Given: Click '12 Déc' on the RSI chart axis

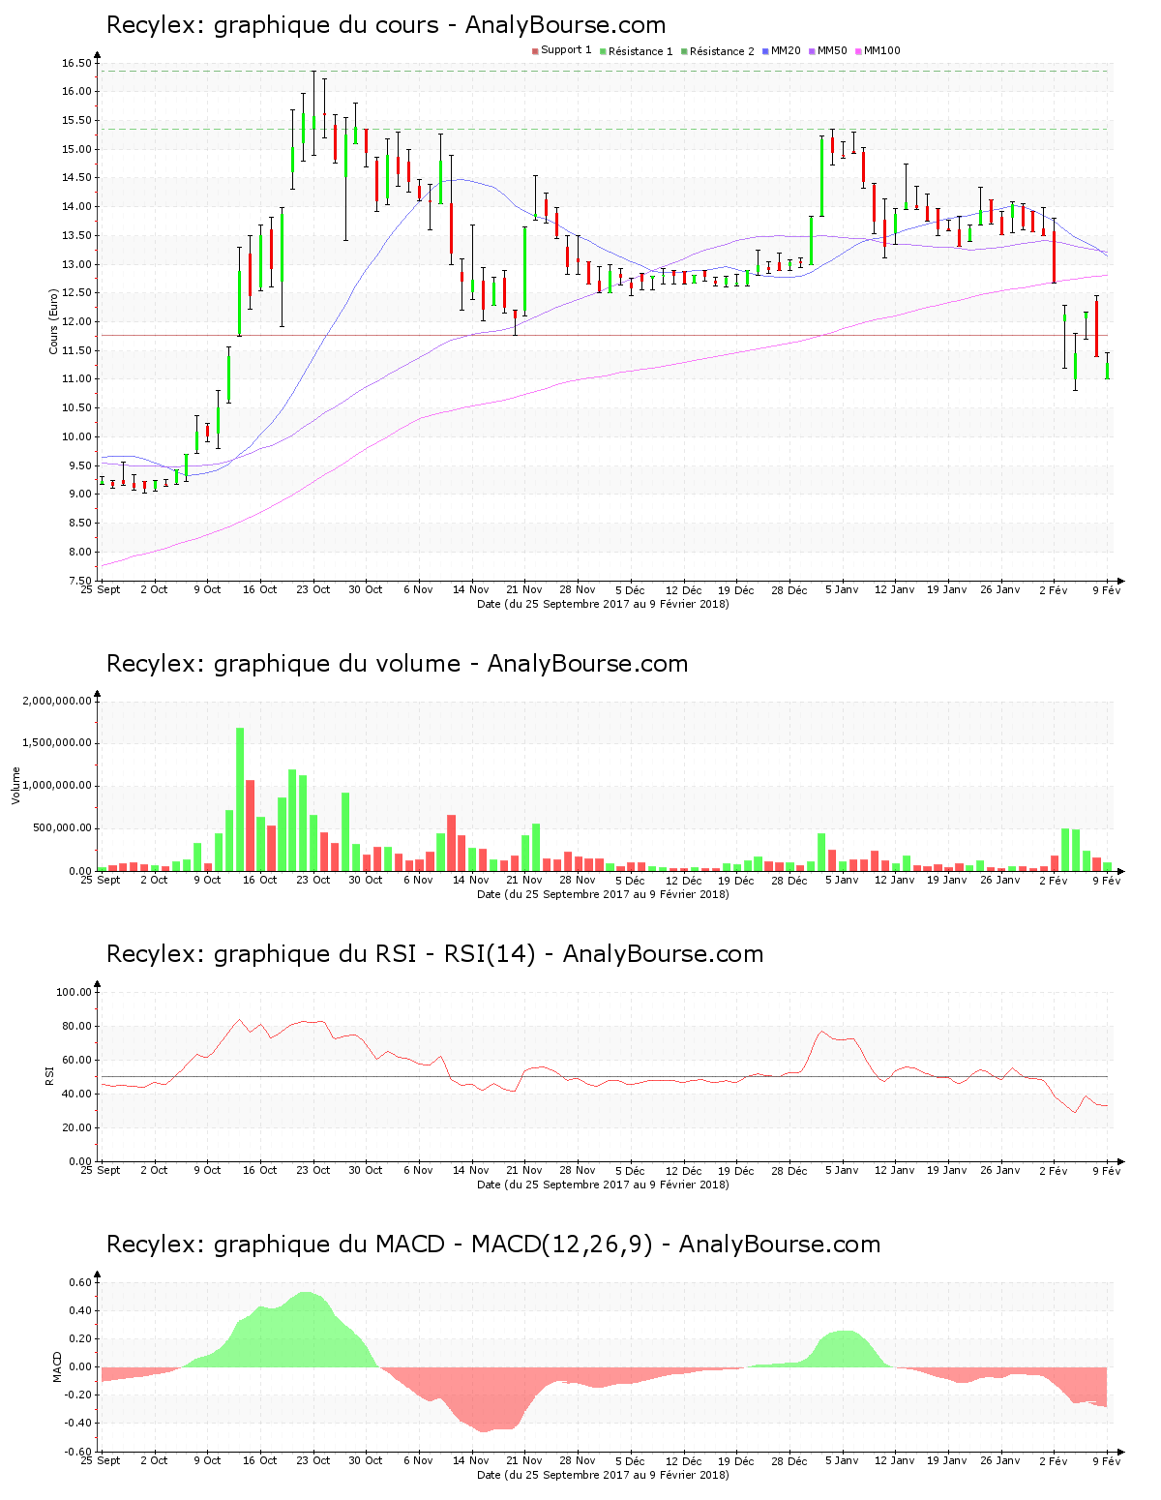Looking at the screenshot, I should pyautogui.click(x=683, y=1170).
